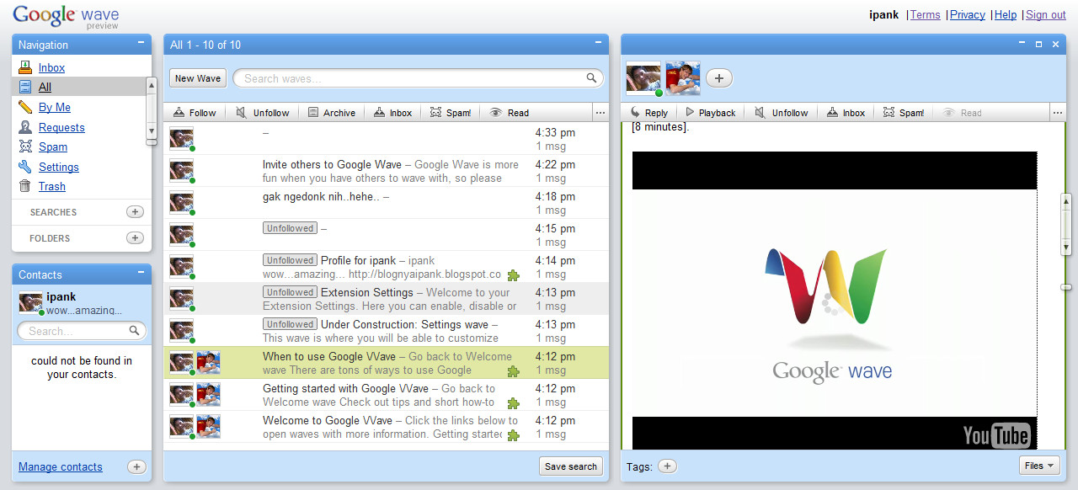This screenshot has height=490, width=1078.
Task: Open 'Under Construction: Settings wave'
Action: click(x=386, y=331)
